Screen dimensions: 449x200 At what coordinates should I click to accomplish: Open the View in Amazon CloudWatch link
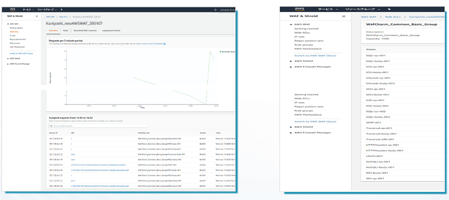154,44
